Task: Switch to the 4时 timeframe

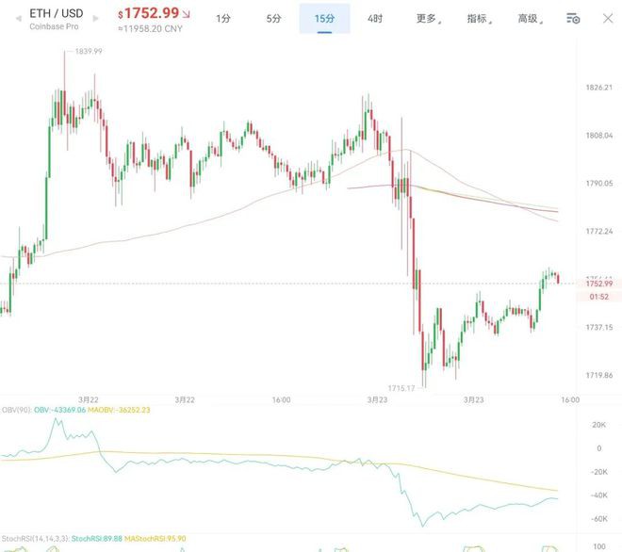Action: [375, 19]
